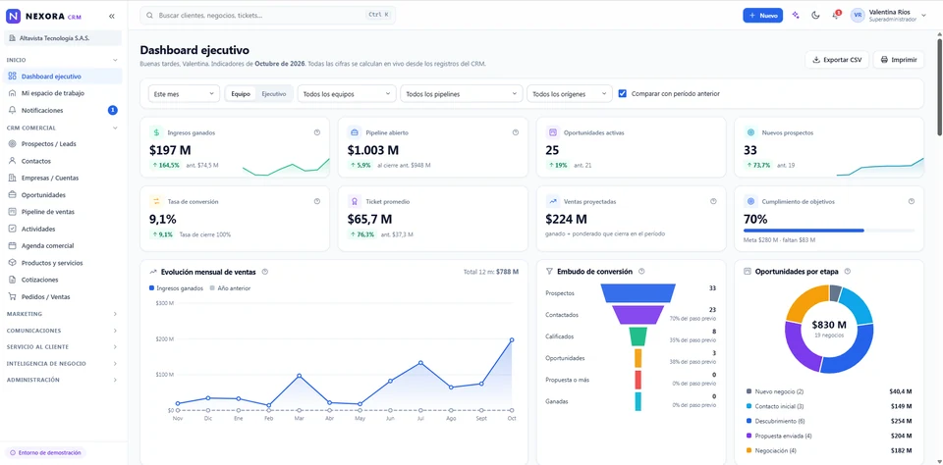Open the help icon next to Embudo de conversión
The image size is (943, 465).
coord(641,272)
